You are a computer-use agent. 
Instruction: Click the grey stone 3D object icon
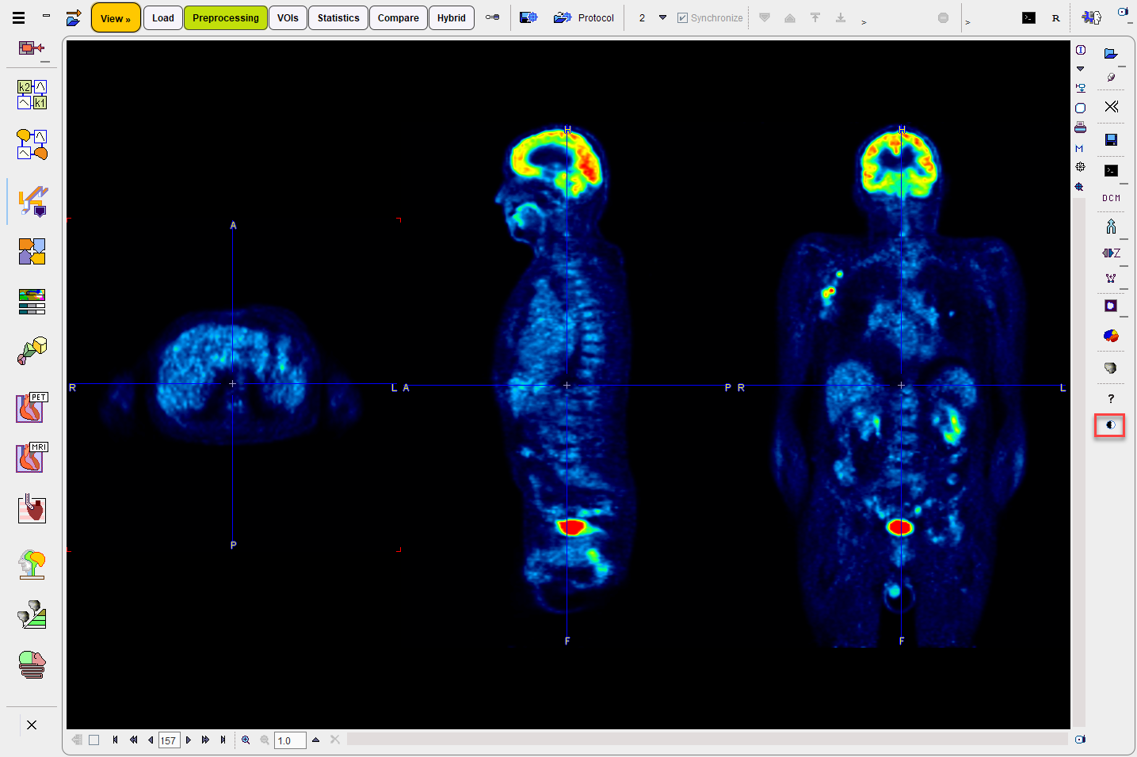1111,367
